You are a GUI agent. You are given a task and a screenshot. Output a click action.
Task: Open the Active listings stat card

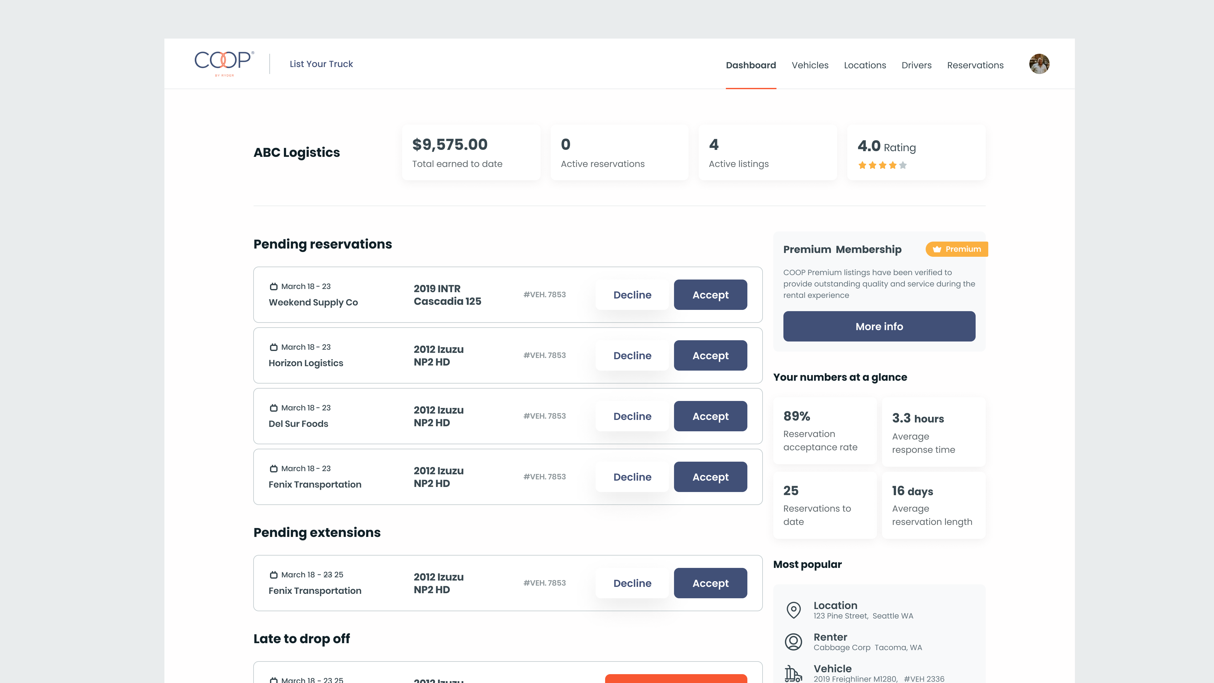click(x=767, y=152)
